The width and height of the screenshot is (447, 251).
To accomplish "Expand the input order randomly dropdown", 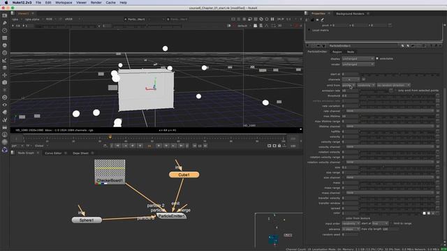I will coord(351,223).
